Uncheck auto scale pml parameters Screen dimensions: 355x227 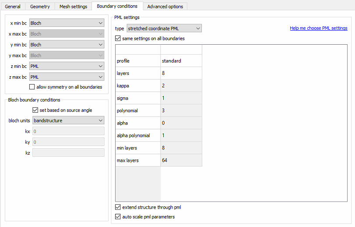pos(118,216)
